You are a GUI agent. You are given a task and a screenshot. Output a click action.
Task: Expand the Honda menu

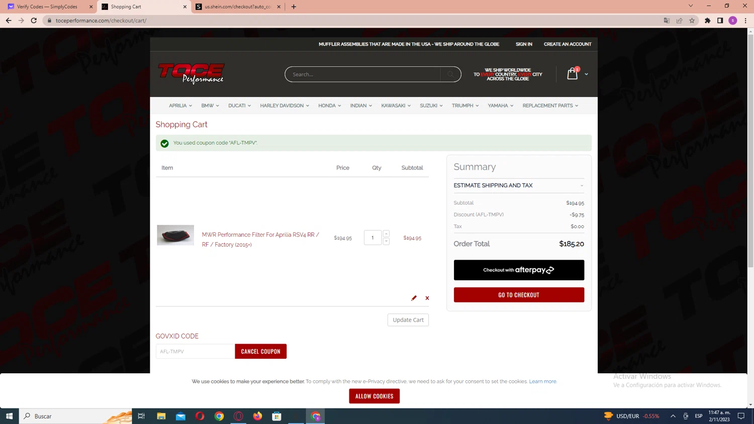[x=330, y=105]
